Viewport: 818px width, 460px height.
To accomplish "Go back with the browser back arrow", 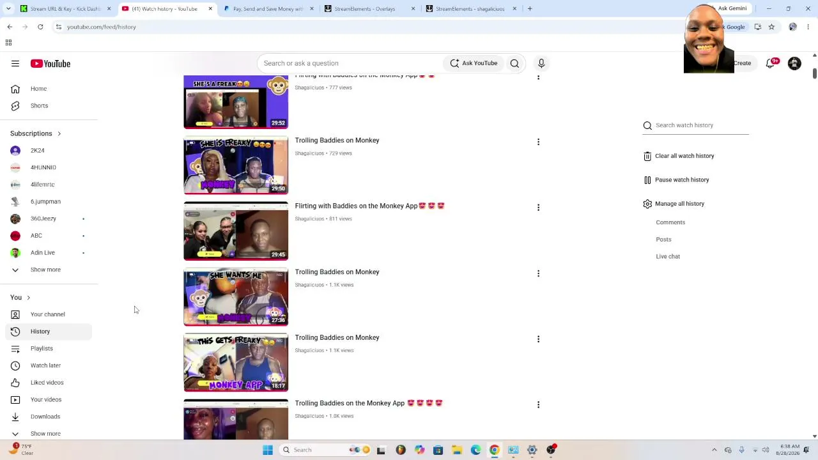I will pyautogui.click(x=10, y=27).
